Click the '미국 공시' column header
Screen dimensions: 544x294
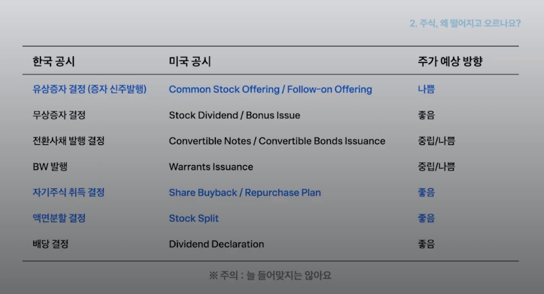[x=190, y=62]
